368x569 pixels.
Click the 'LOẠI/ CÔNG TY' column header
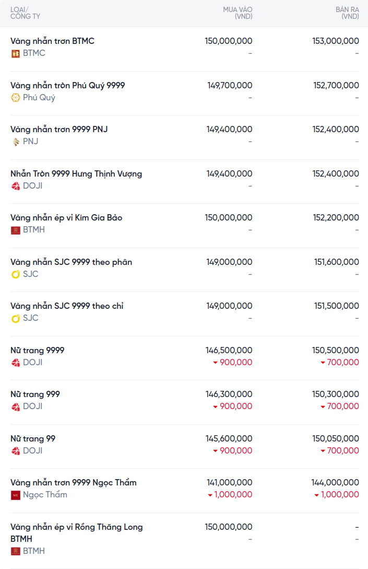click(x=25, y=13)
